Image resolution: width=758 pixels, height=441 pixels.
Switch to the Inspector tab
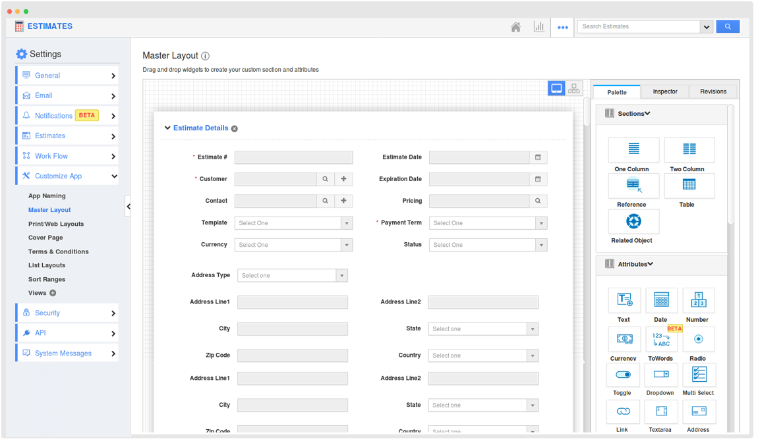665,91
